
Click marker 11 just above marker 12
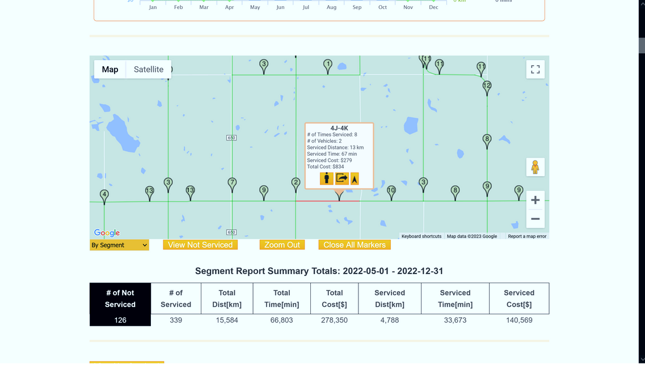[x=481, y=69]
